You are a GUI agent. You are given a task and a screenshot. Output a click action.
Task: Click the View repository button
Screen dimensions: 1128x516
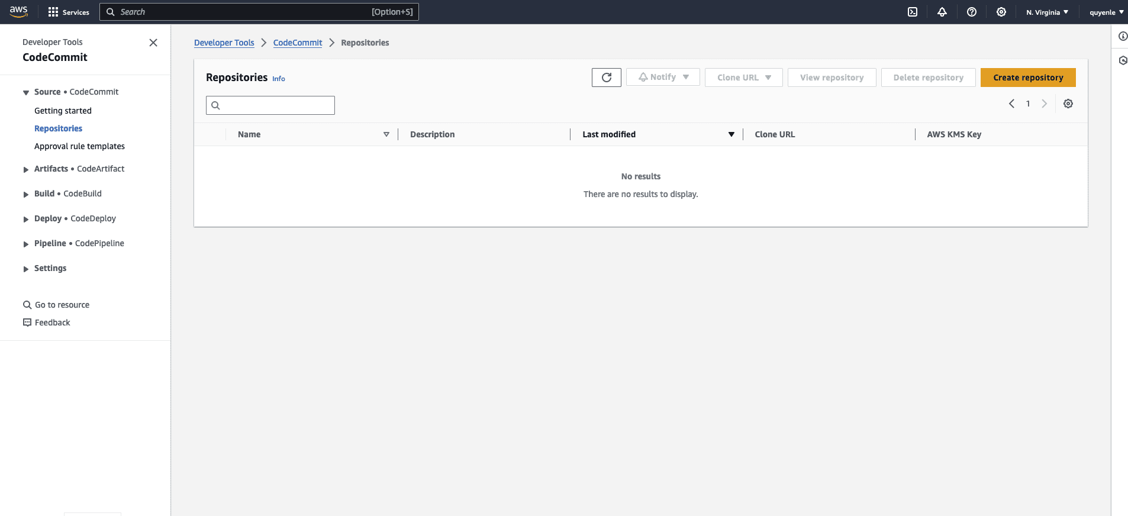point(832,78)
